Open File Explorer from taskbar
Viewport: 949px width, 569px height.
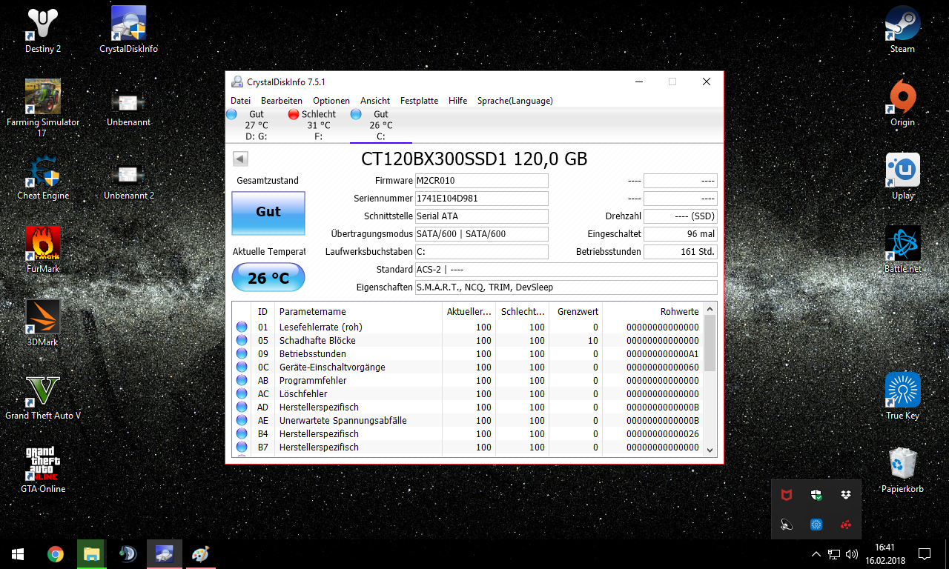tap(91, 554)
